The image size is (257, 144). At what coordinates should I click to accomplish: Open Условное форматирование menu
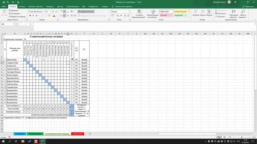click(x=139, y=14)
